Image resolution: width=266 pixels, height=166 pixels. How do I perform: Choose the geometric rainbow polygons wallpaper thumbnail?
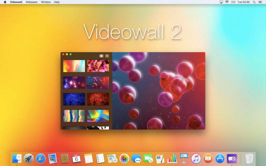point(98,116)
